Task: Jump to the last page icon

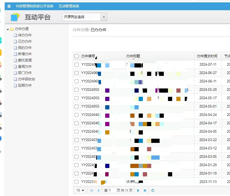Action: 145,191
